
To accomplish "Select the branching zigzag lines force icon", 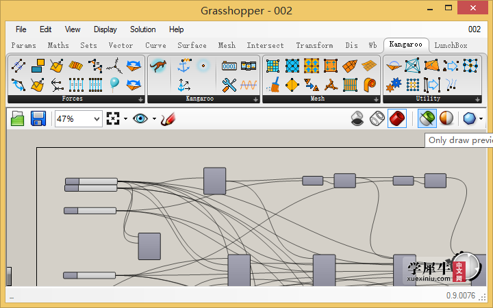I will (x=114, y=66).
